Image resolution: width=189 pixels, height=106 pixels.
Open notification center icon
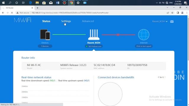pyautogui.click(x=185, y=3)
